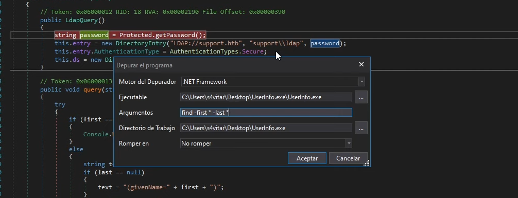Screen dimensions: 518x198
Task: Click the "LDAP://support.htb" string
Action: point(206,43)
